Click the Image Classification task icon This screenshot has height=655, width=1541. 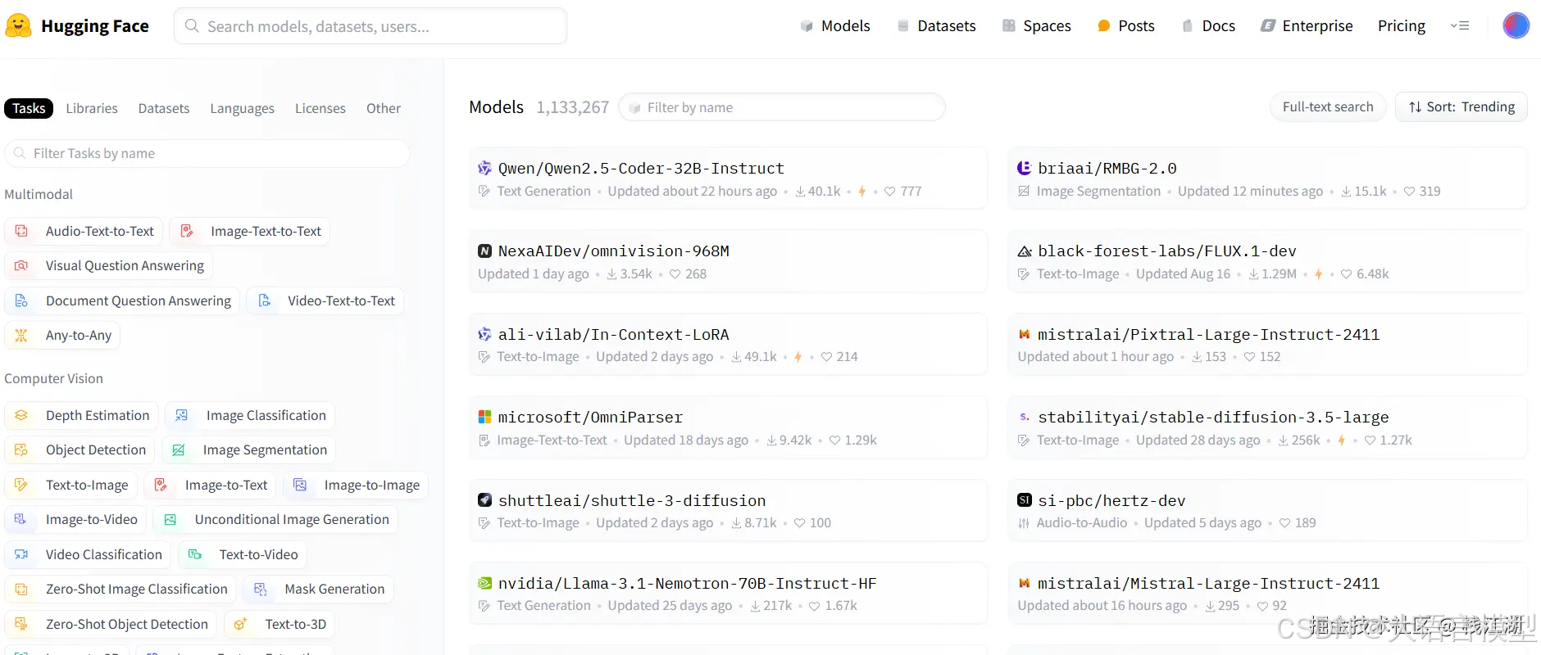click(x=182, y=416)
